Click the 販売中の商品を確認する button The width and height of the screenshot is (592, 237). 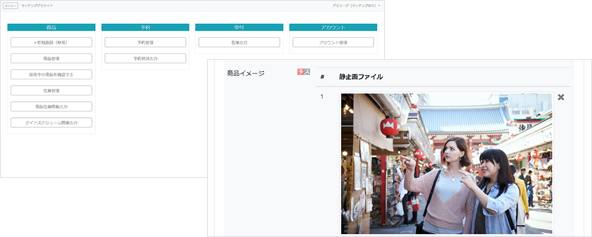click(x=52, y=75)
